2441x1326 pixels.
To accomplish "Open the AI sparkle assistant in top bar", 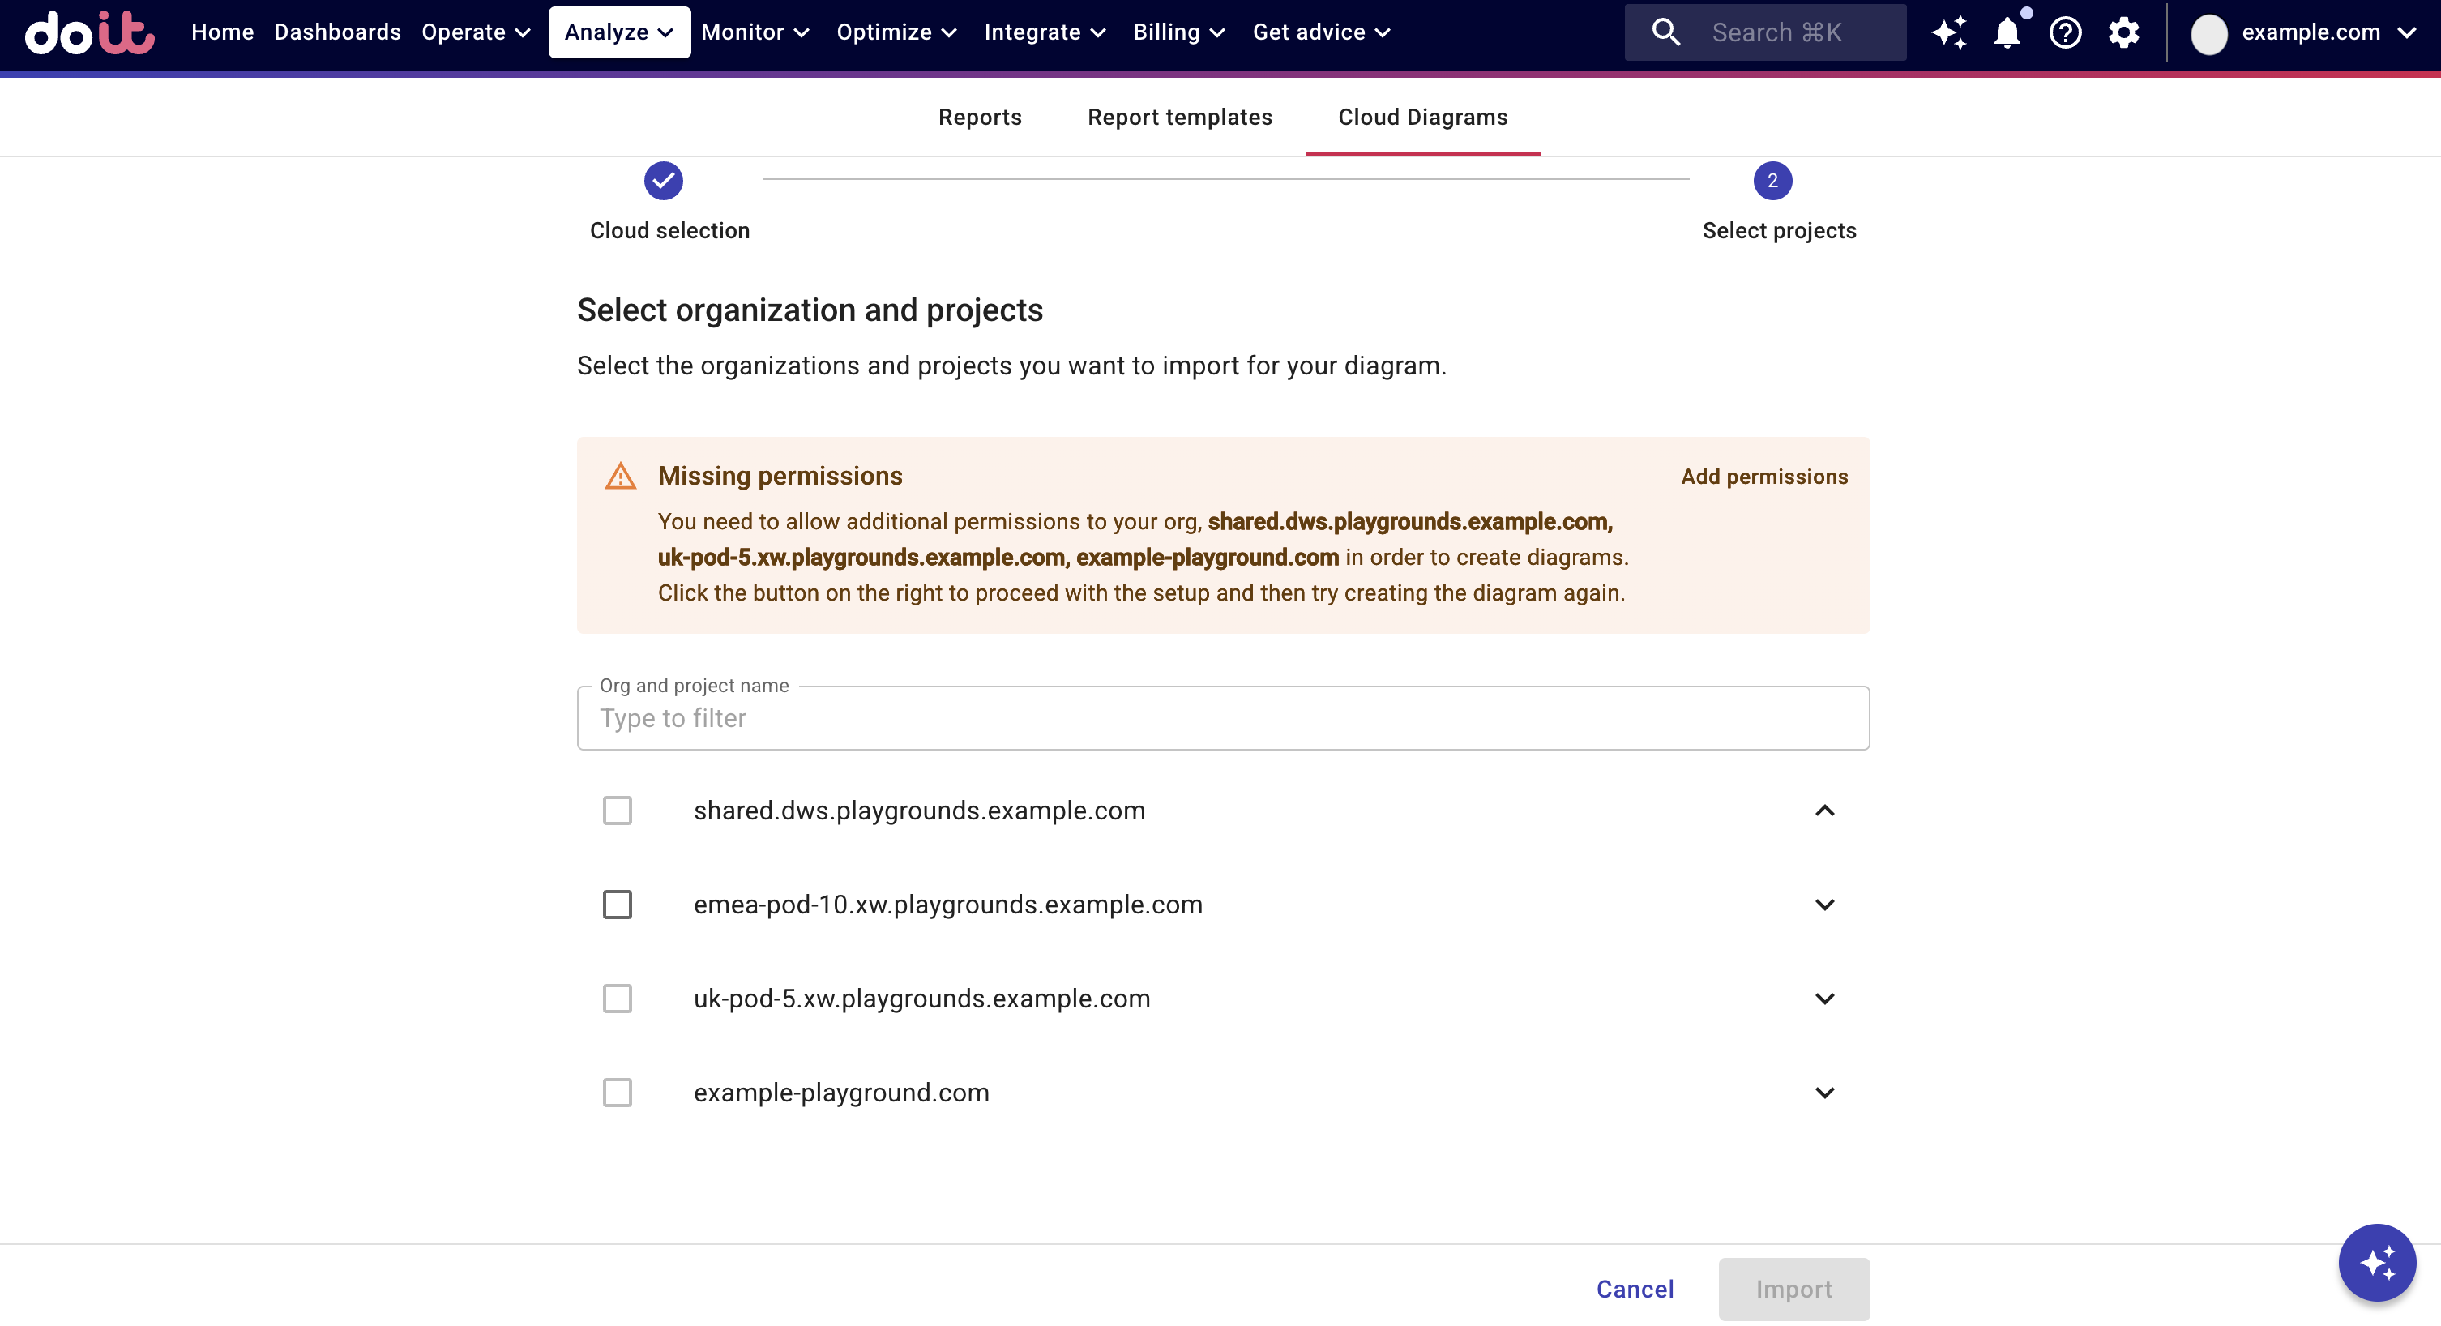I will (x=1948, y=32).
